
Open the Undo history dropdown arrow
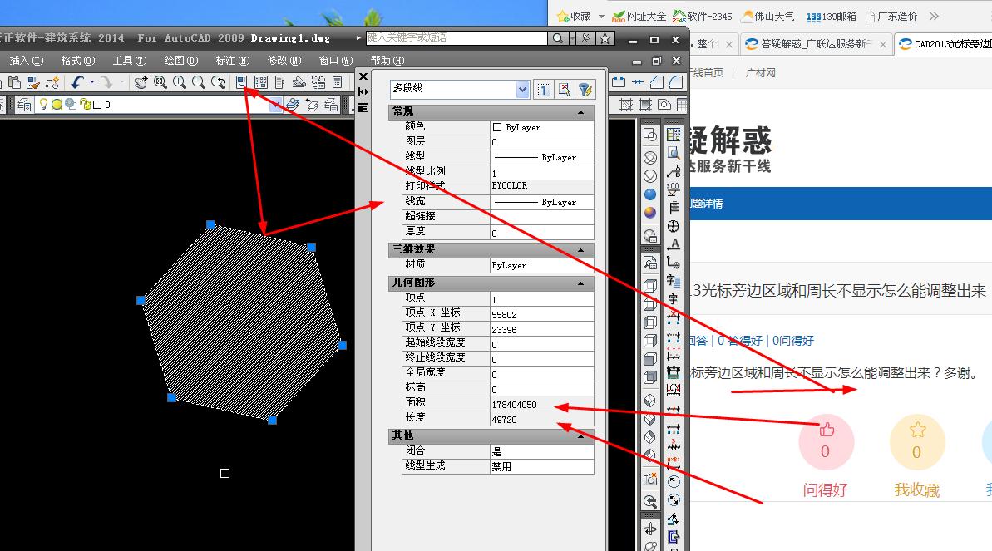(x=92, y=82)
